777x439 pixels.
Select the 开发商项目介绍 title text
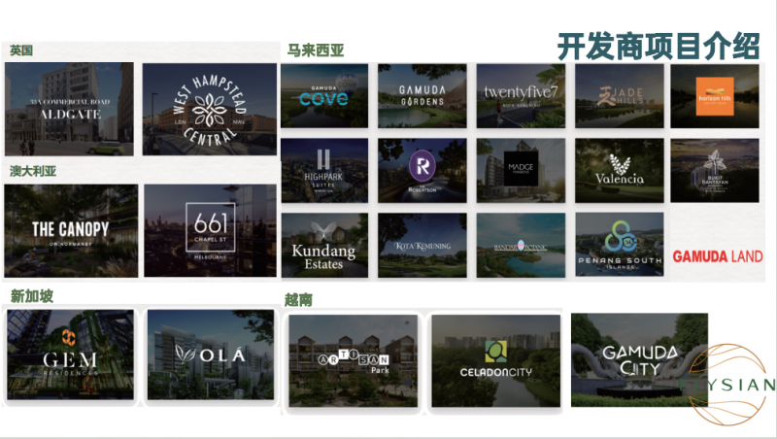point(659,47)
